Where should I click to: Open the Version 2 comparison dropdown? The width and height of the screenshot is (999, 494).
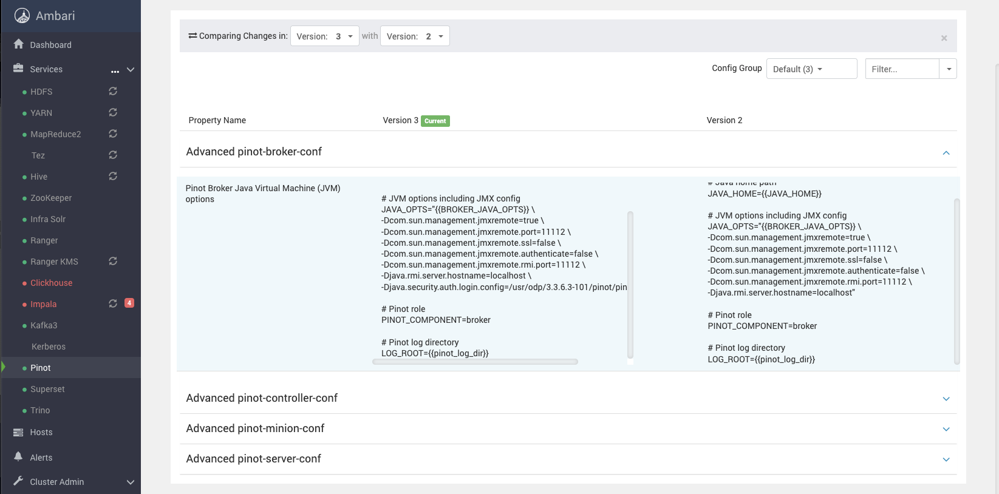click(x=415, y=36)
